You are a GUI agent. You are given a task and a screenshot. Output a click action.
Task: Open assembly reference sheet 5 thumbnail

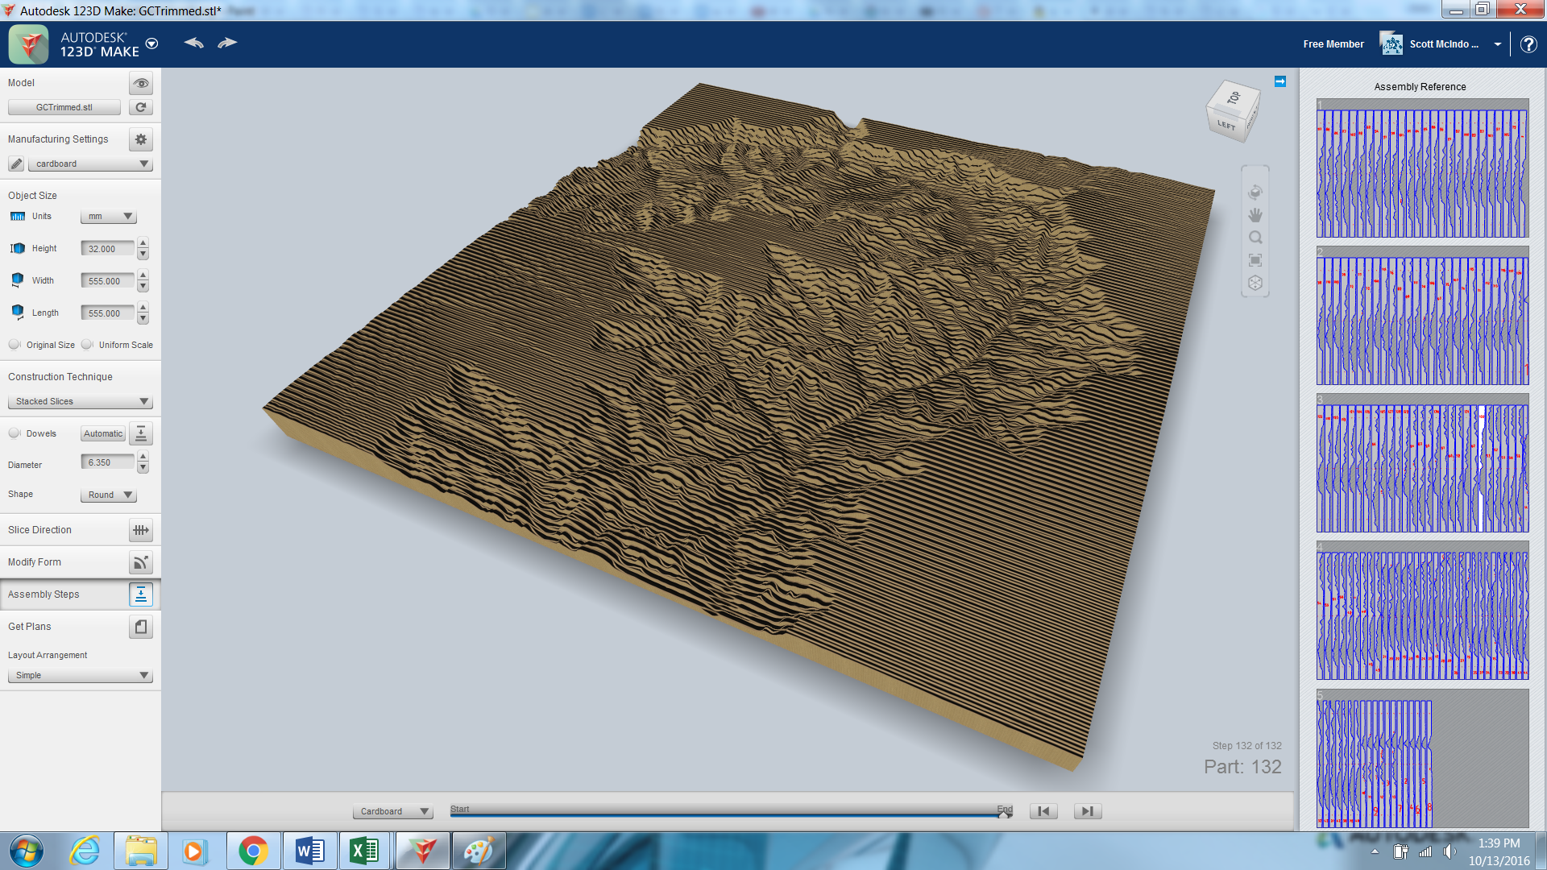(x=1423, y=758)
